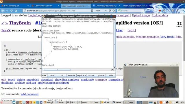
Task: Click mark safe link
Action: tap(87, 80)
